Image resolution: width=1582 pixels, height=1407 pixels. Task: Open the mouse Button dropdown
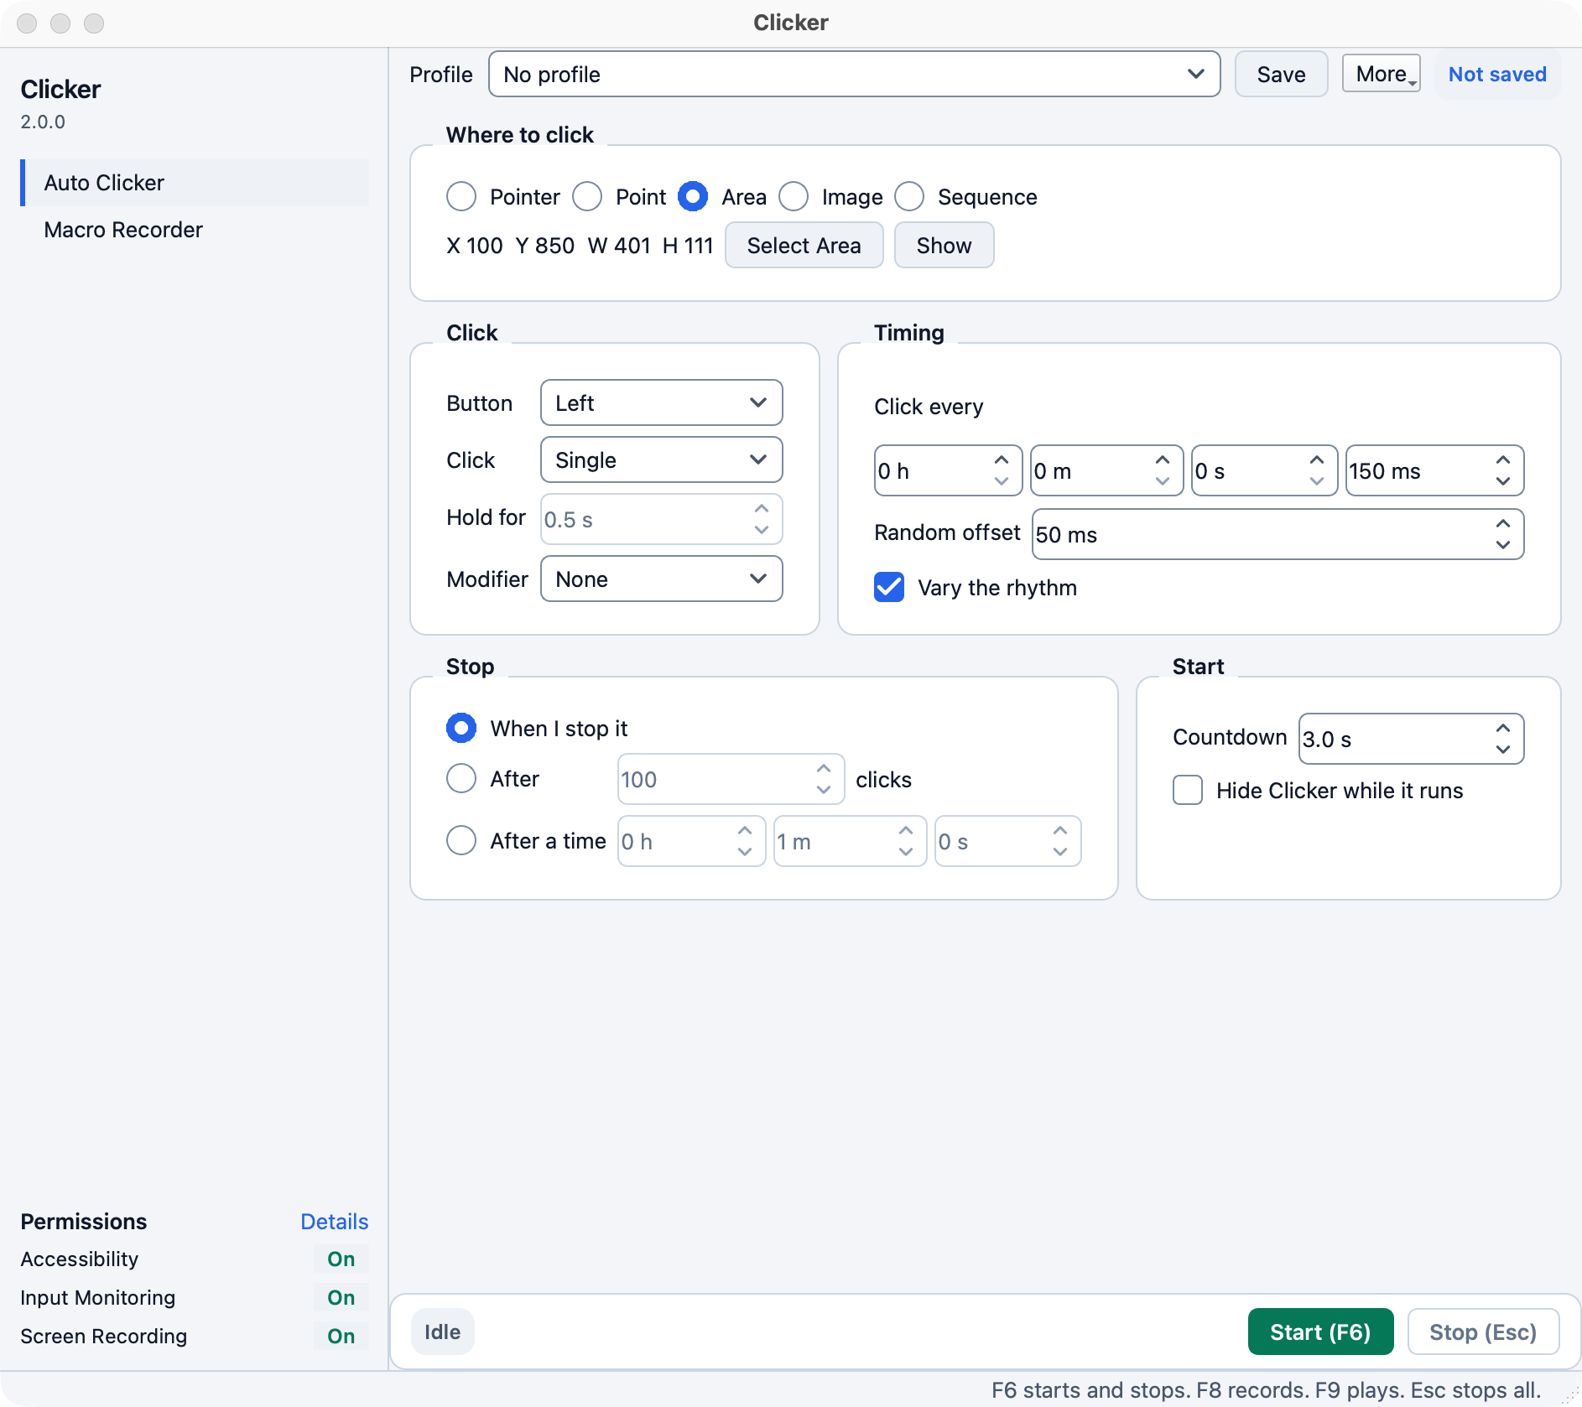coord(661,402)
